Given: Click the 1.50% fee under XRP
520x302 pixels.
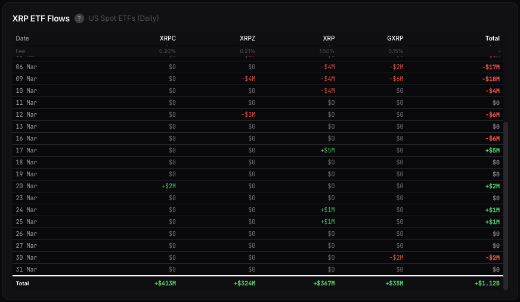Looking at the screenshot, I should point(327,51).
